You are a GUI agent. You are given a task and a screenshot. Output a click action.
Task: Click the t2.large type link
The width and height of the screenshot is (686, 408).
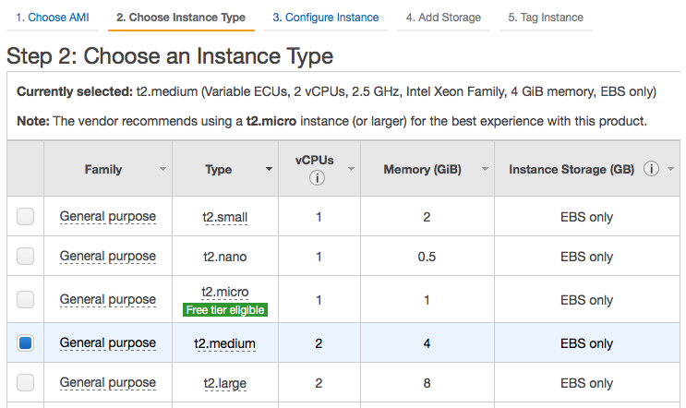point(225,383)
